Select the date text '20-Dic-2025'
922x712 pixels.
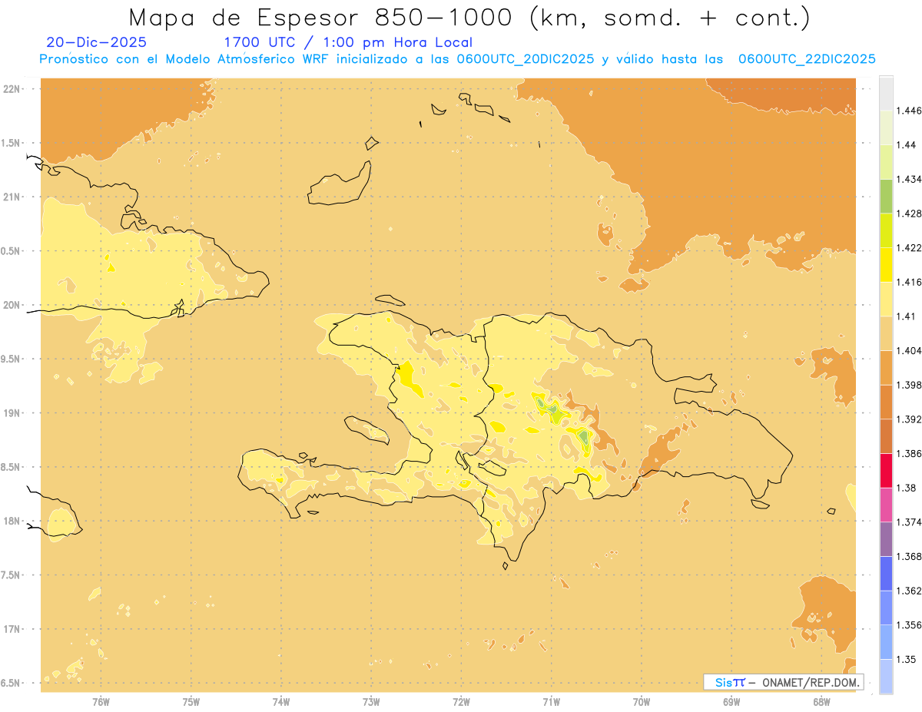point(96,43)
